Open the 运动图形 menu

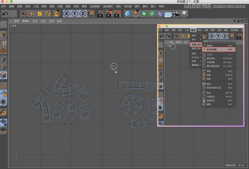pyautogui.click(x=108, y=6)
